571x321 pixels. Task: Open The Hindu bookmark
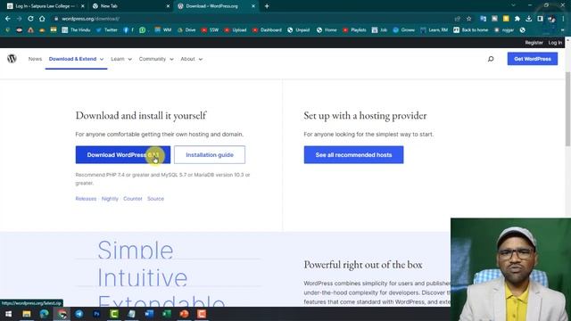76,29
